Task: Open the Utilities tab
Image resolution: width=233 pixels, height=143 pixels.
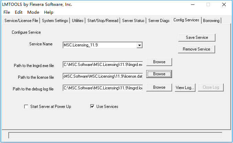Action: pos(77,21)
